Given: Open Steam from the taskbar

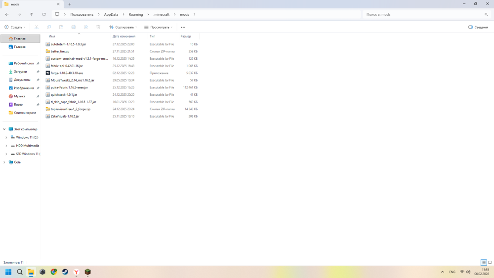Looking at the screenshot, I should click(65, 272).
